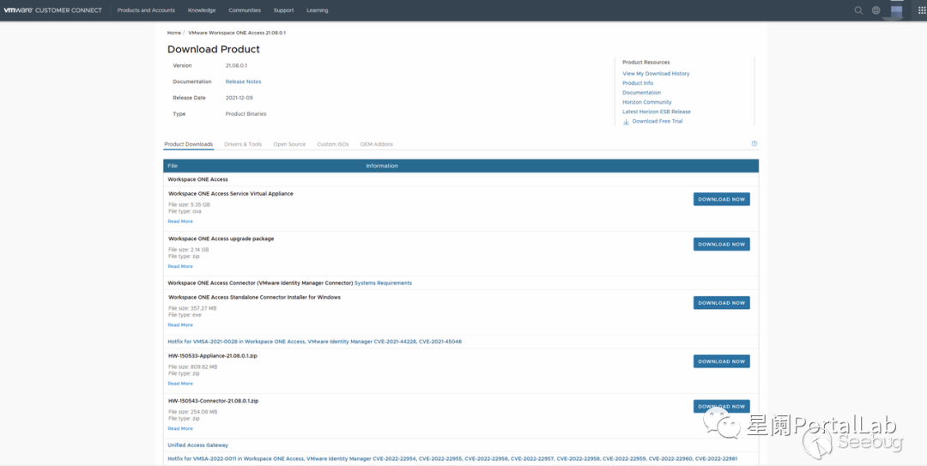
Task: Open the Product Info link
Action: [x=638, y=83]
